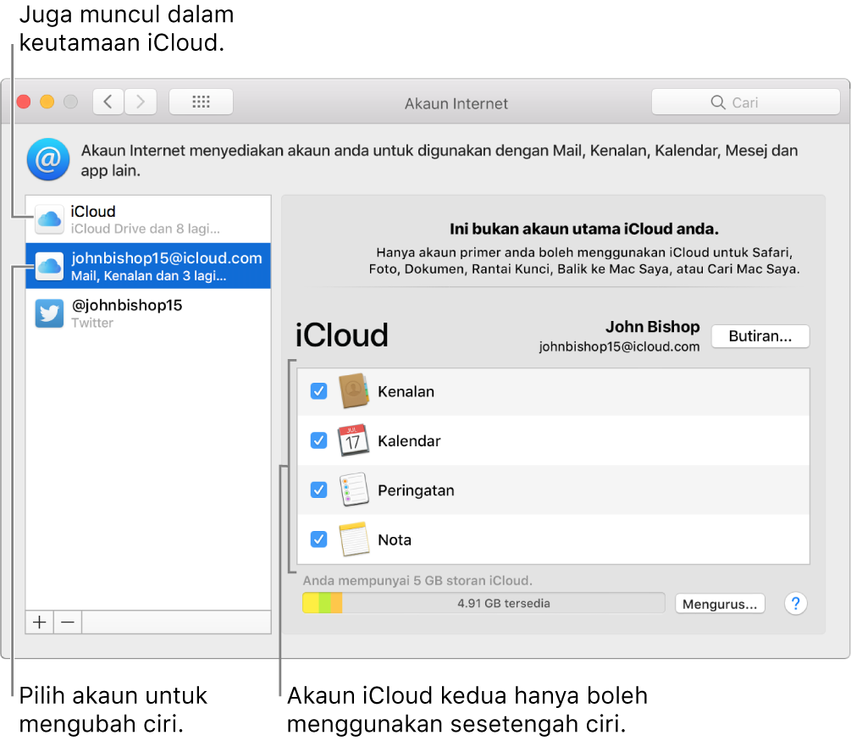Viewport: 851px width, 741px height.
Task: Click the forward navigation arrow
Action: point(140,101)
